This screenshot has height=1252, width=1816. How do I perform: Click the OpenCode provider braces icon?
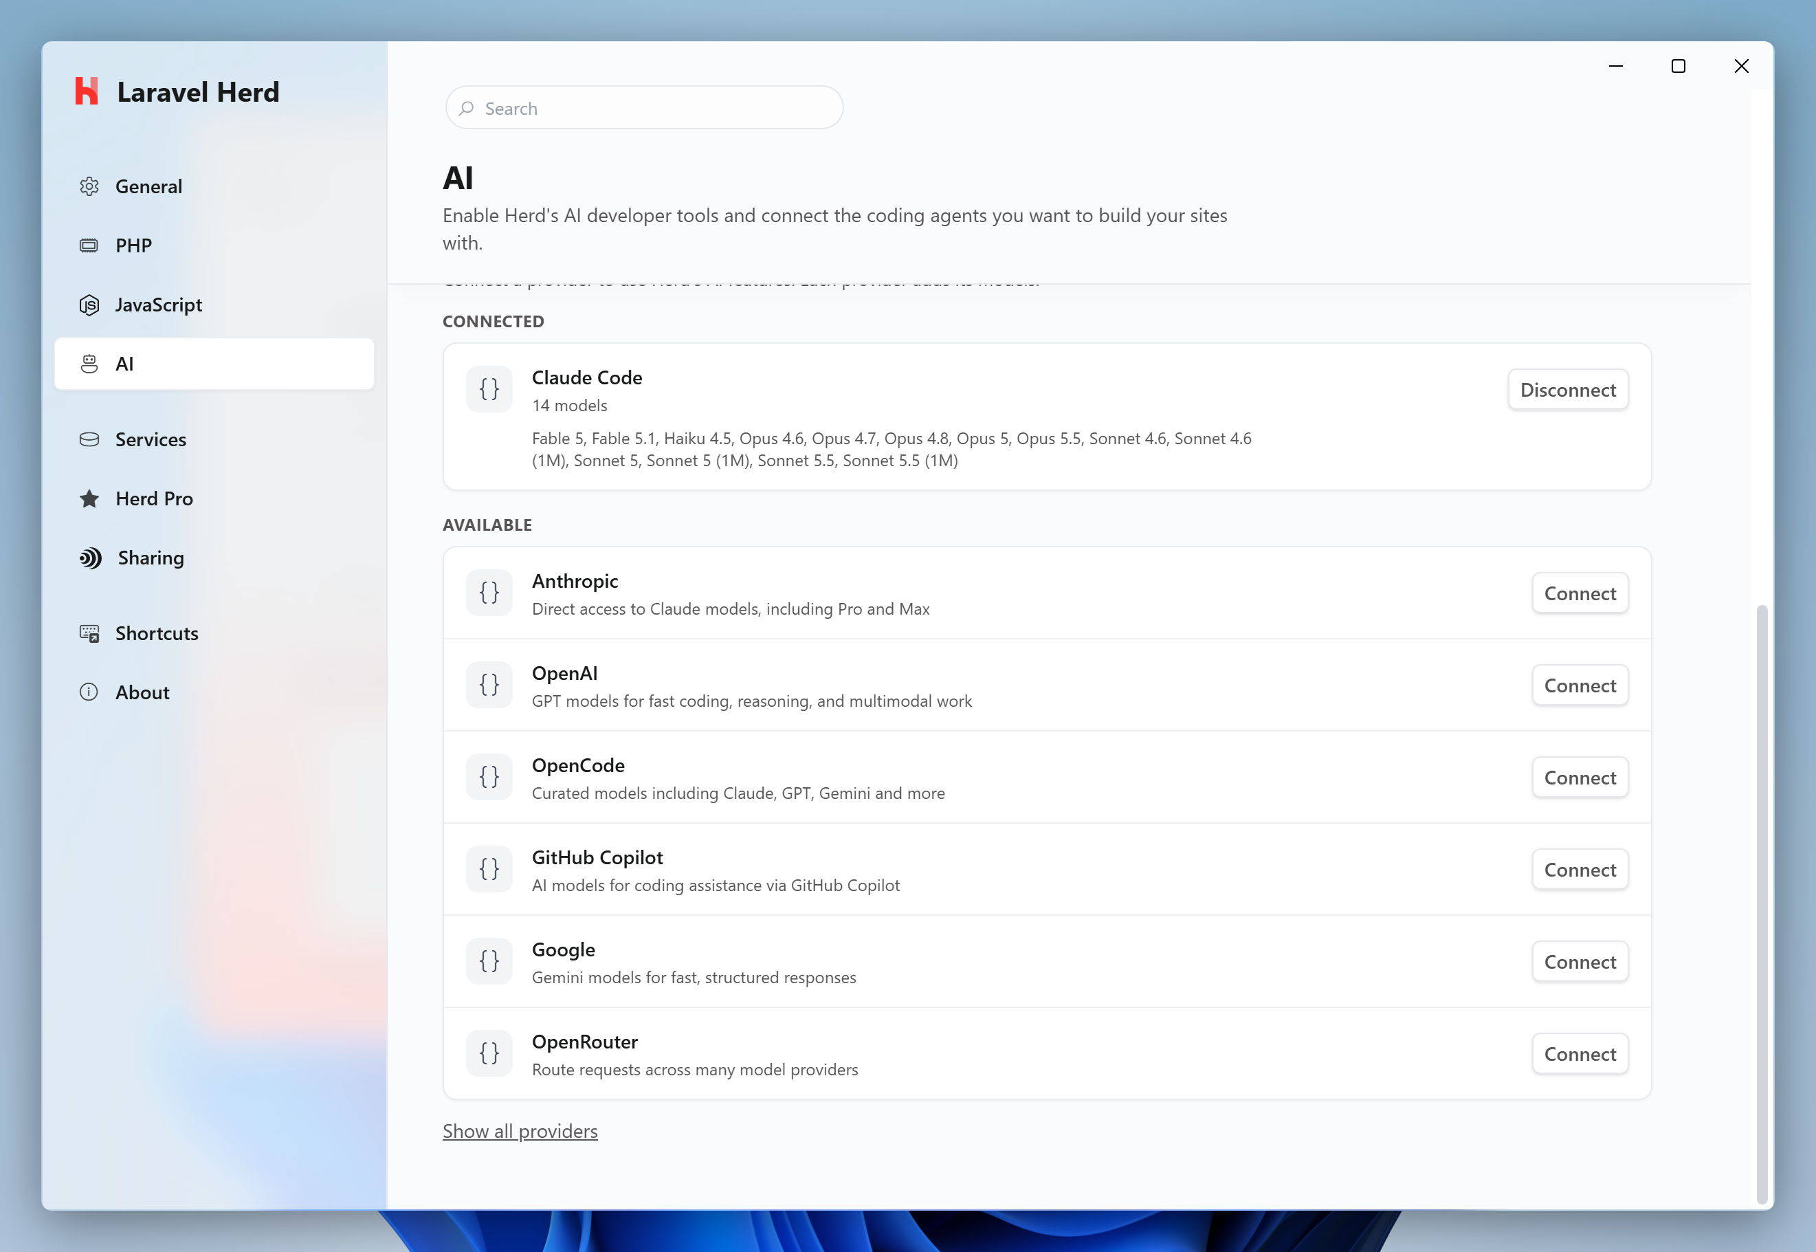(x=489, y=778)
